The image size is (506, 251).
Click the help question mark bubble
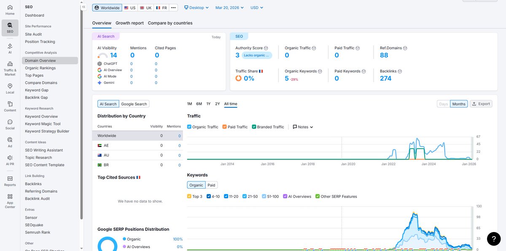pos(494,239)
